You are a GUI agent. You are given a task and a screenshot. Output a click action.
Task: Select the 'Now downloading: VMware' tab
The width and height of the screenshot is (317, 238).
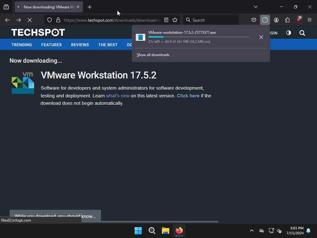click(x=49, y=7)
